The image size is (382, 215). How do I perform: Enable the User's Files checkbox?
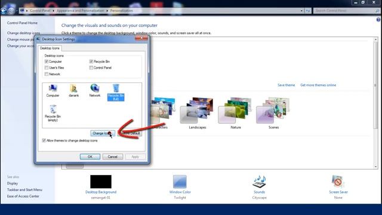coord(47,67)
